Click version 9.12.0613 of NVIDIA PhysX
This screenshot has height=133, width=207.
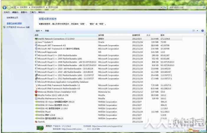click(x=165, y=112)
